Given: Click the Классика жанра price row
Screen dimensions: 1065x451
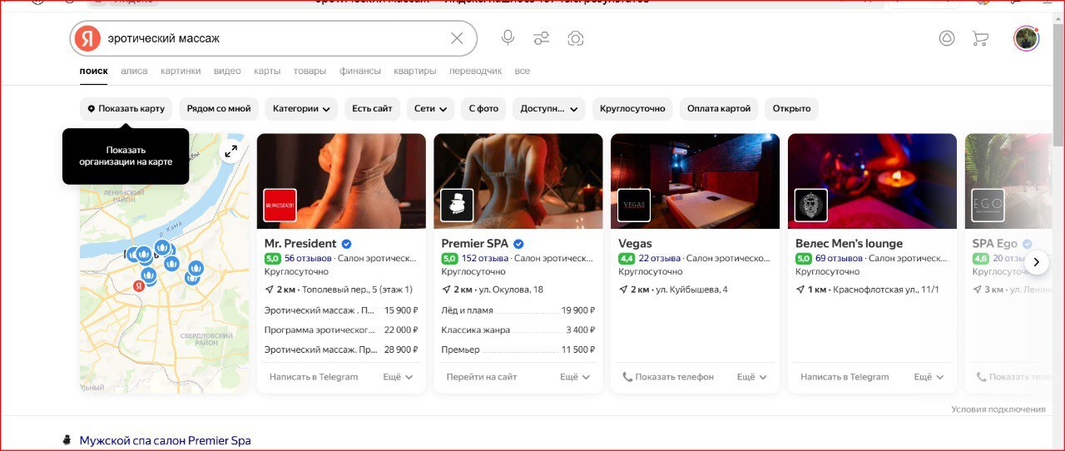Looking at the screenshot, I should (518, 330).
